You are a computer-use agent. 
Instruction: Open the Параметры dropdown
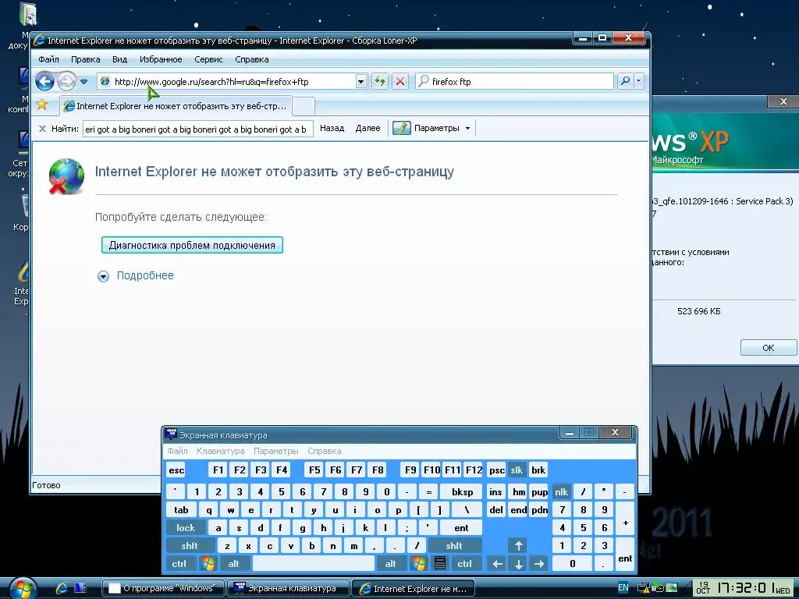click(442, 129)
